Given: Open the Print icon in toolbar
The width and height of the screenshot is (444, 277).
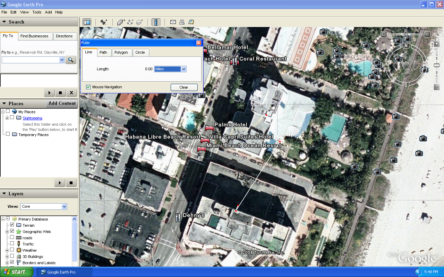Looking at the screenshot, I should pos(182,22).
